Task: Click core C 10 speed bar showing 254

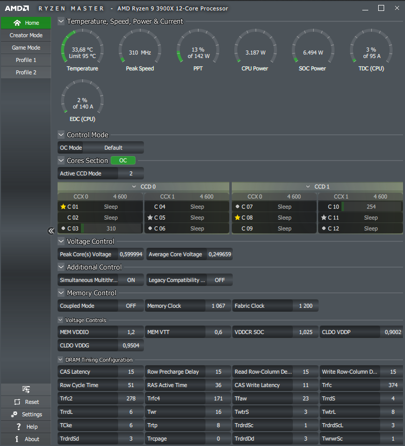Action: coord(371,207)
